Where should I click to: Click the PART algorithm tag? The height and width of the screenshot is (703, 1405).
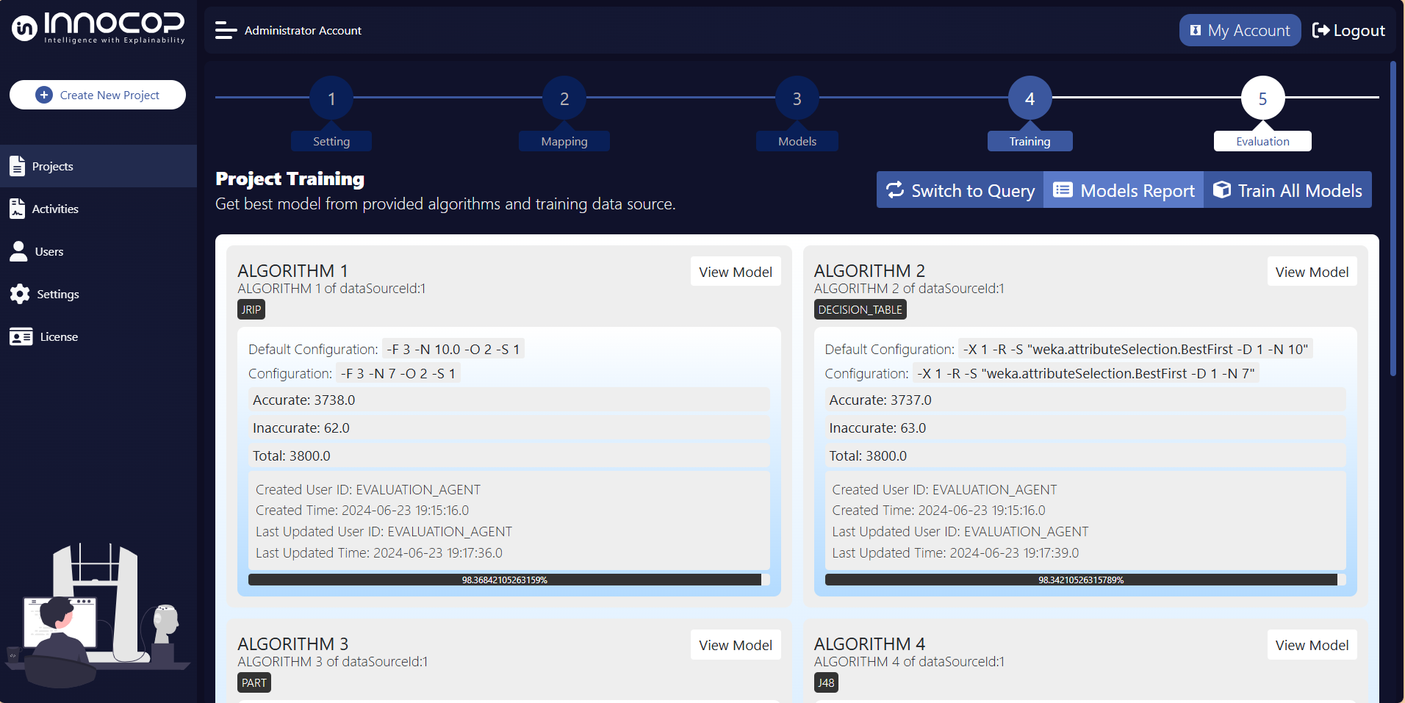pos(254,682)
